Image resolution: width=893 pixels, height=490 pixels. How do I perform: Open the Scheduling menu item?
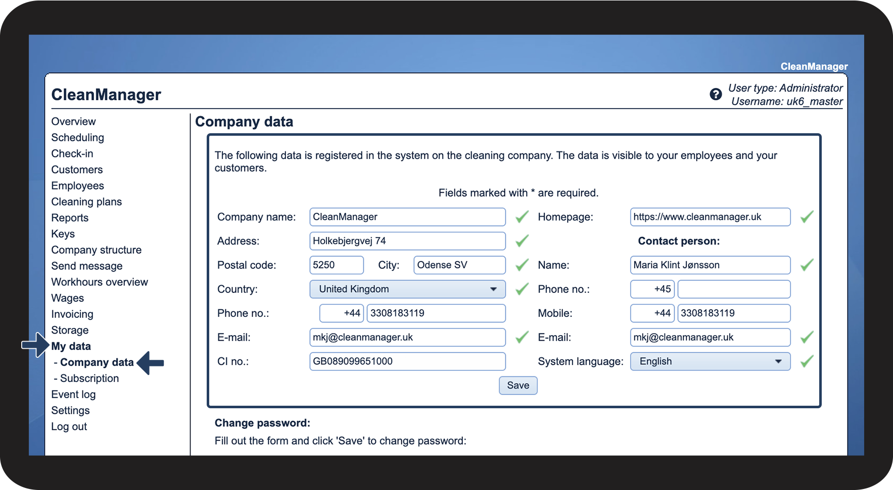77,138
